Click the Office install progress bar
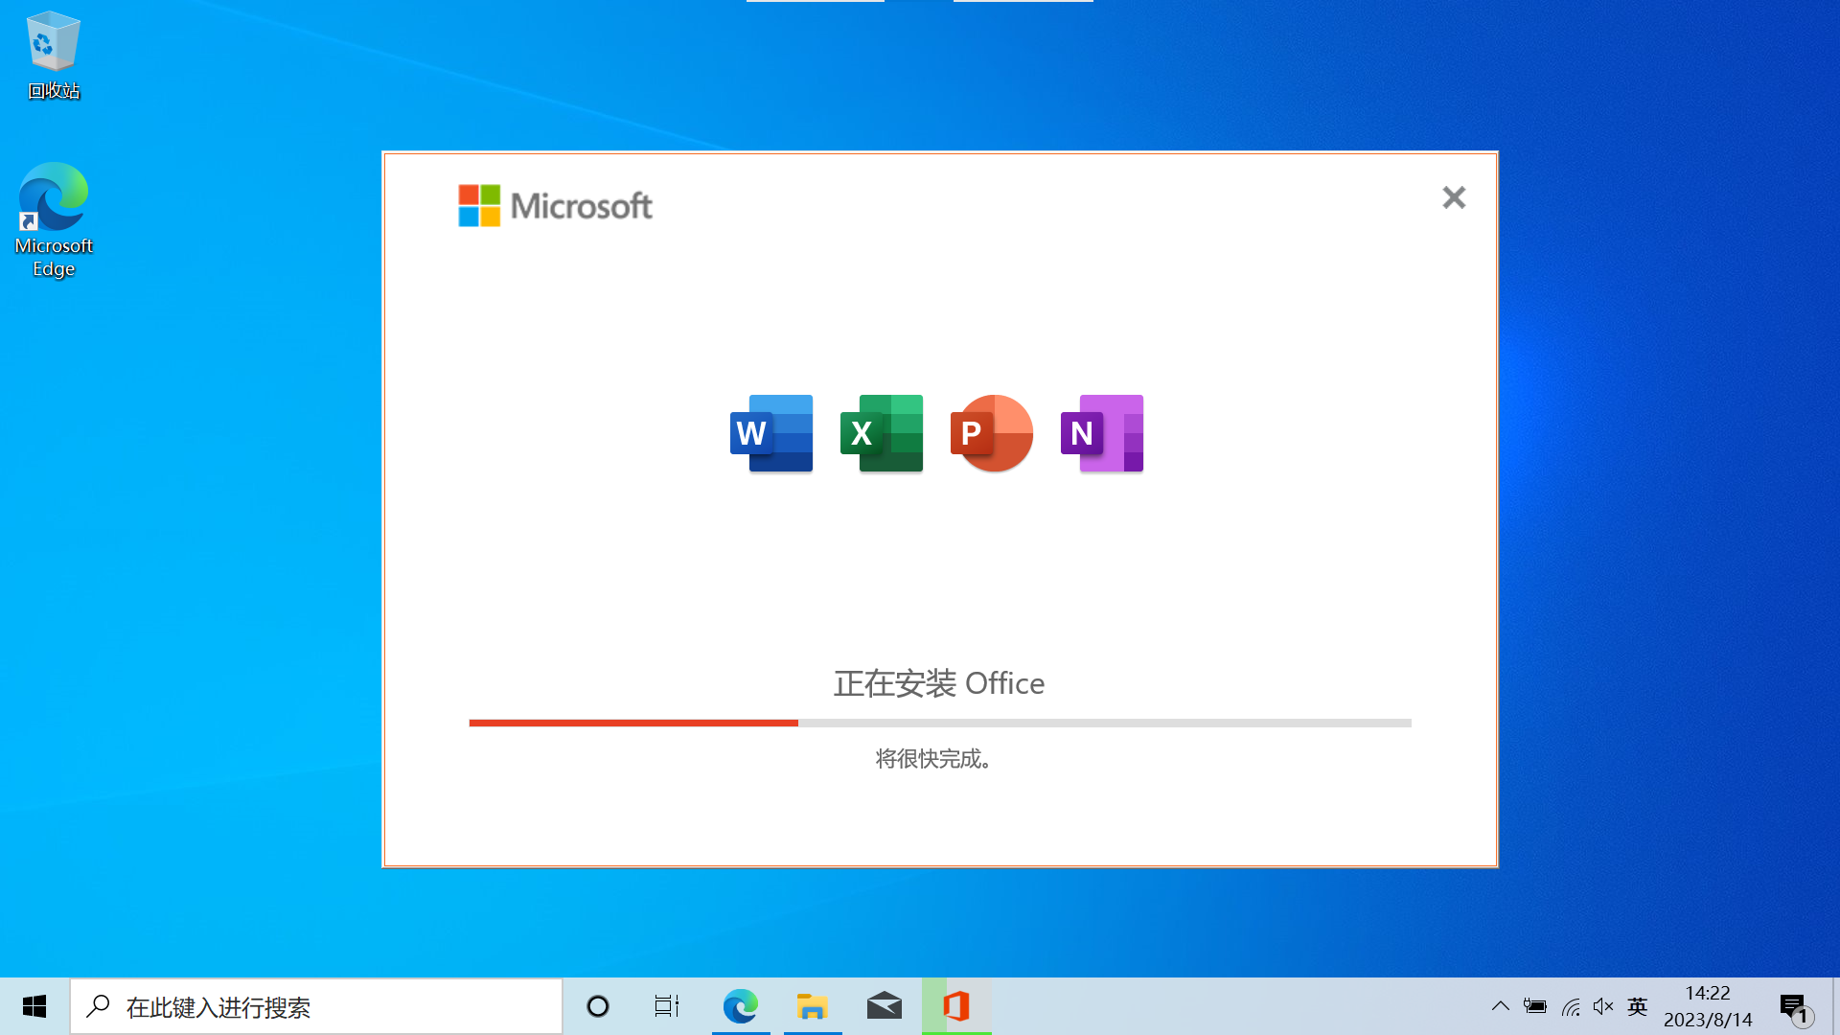The height and width of the screenshot is (1035, 1840). pyautogui.click(x=940, y=723)
